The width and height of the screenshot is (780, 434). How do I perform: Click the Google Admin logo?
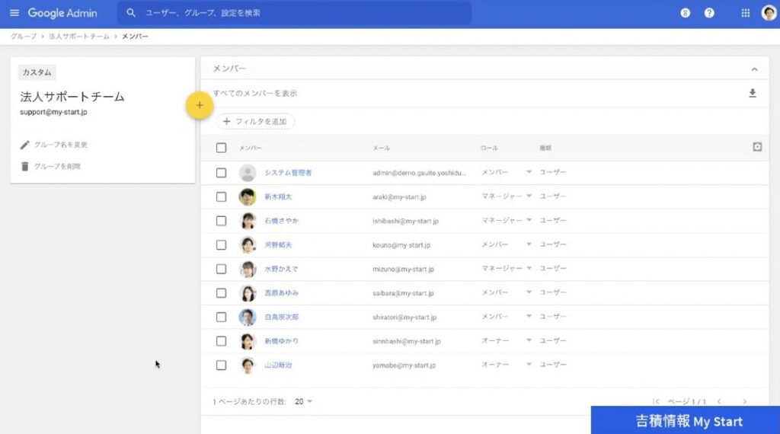pyautogui.click(x=62, y=14)
